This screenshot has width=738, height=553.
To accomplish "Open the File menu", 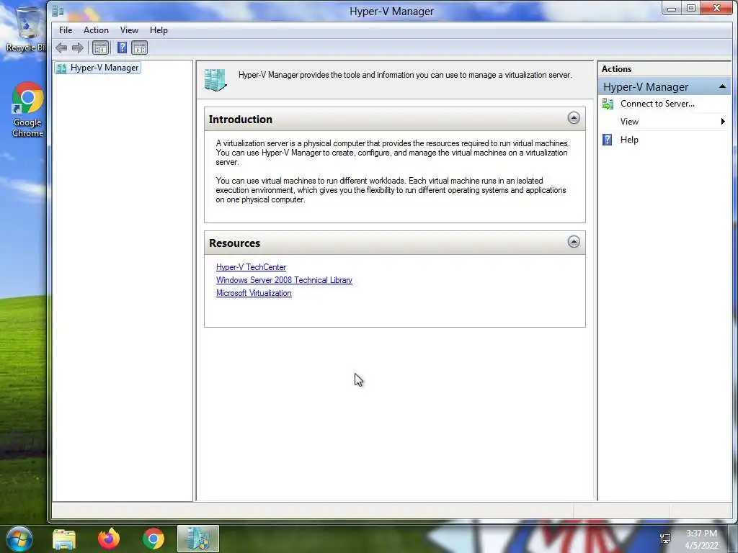I will pos(66,30).
